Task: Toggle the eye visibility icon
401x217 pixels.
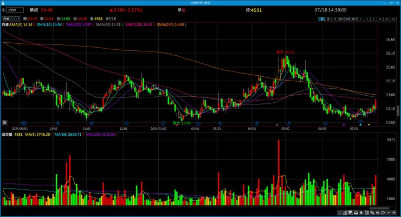Action: pyautogui.click(x=378, y=213)
